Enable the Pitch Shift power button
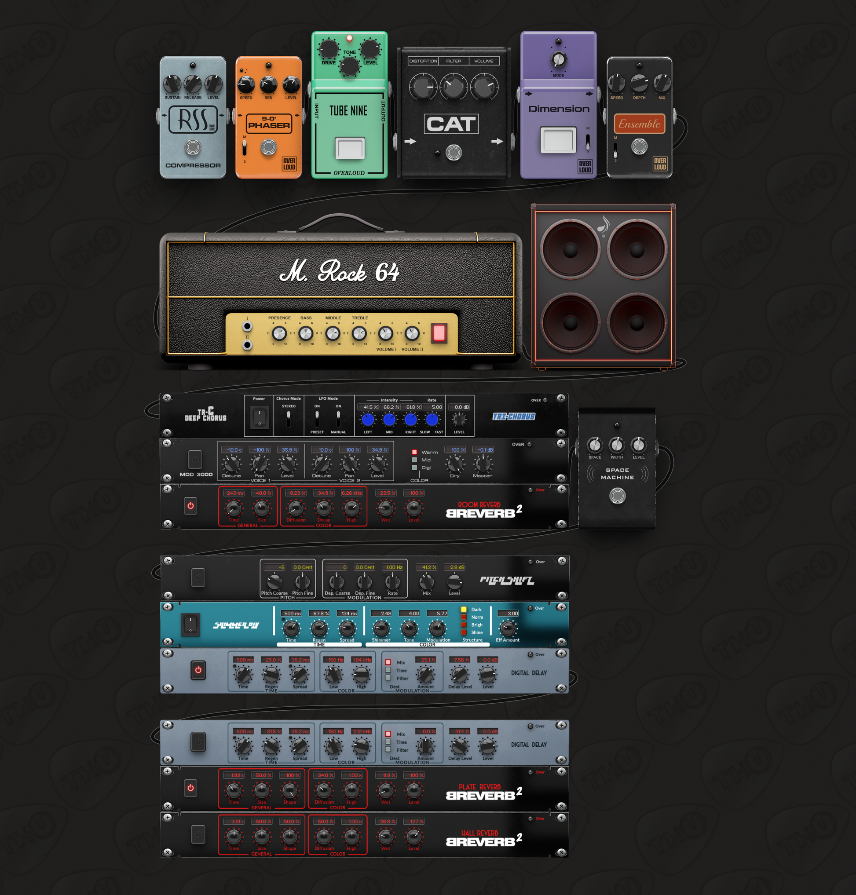 click(198, 577)
